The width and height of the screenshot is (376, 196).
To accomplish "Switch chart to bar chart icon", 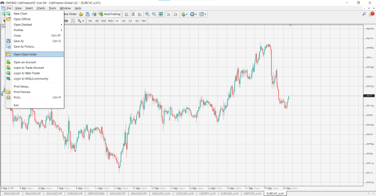I will [x=126, y=14].
